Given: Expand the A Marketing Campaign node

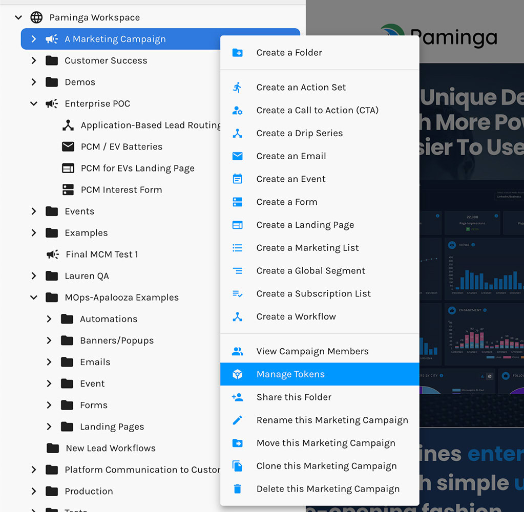Looking at the screenshot, I should tap(33, 39).
